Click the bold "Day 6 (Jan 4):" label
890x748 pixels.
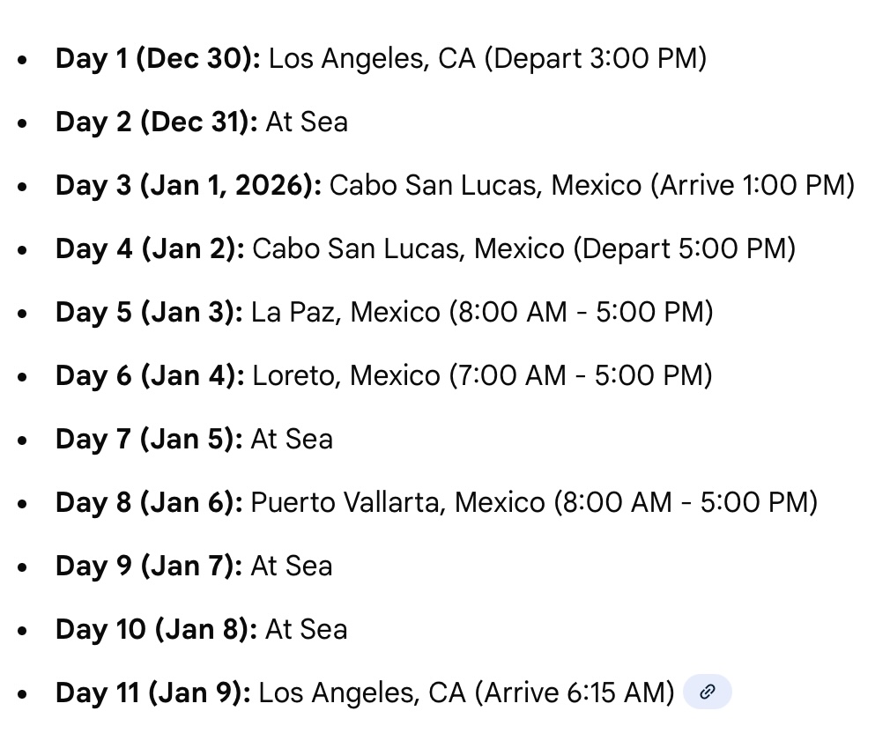(150, 376)
